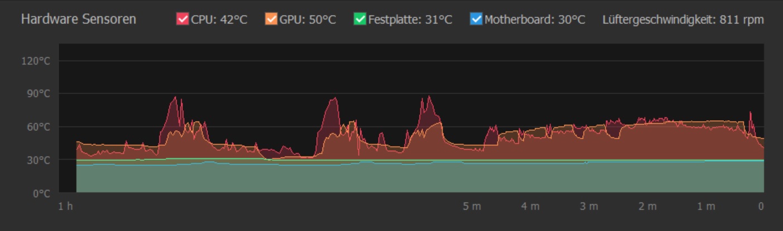The height and width of the screenshot is (231, 783).
Task: Click the Lüftergeschwindigkeit 811 rpm readout
Action: 683,19
